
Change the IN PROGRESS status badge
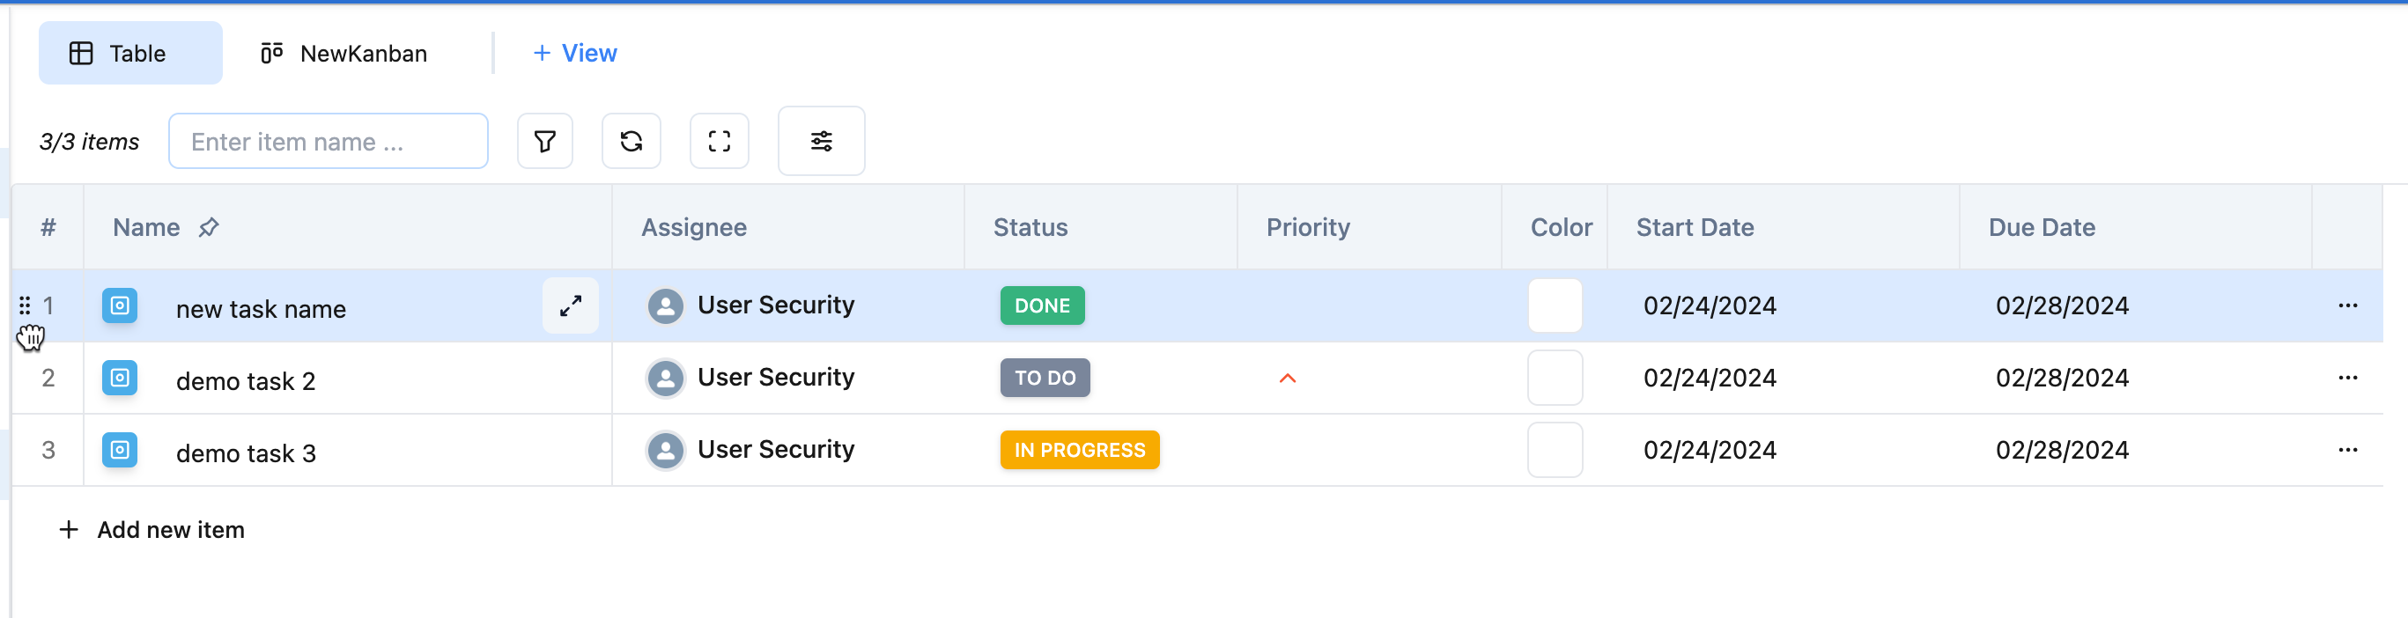(x=1079, y=450)
